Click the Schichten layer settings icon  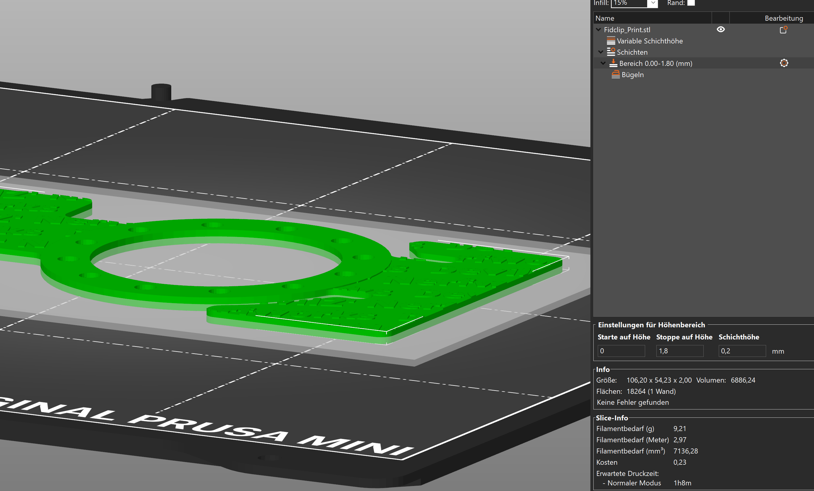pos(611,52)
